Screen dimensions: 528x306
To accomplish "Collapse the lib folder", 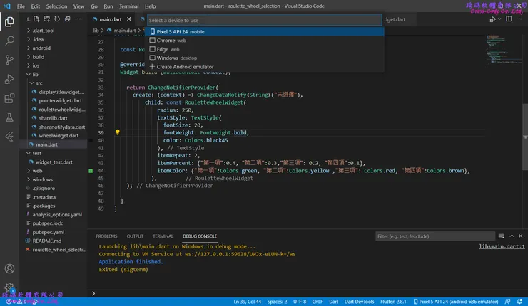I will pyautogui.click(x=35, y=74).
